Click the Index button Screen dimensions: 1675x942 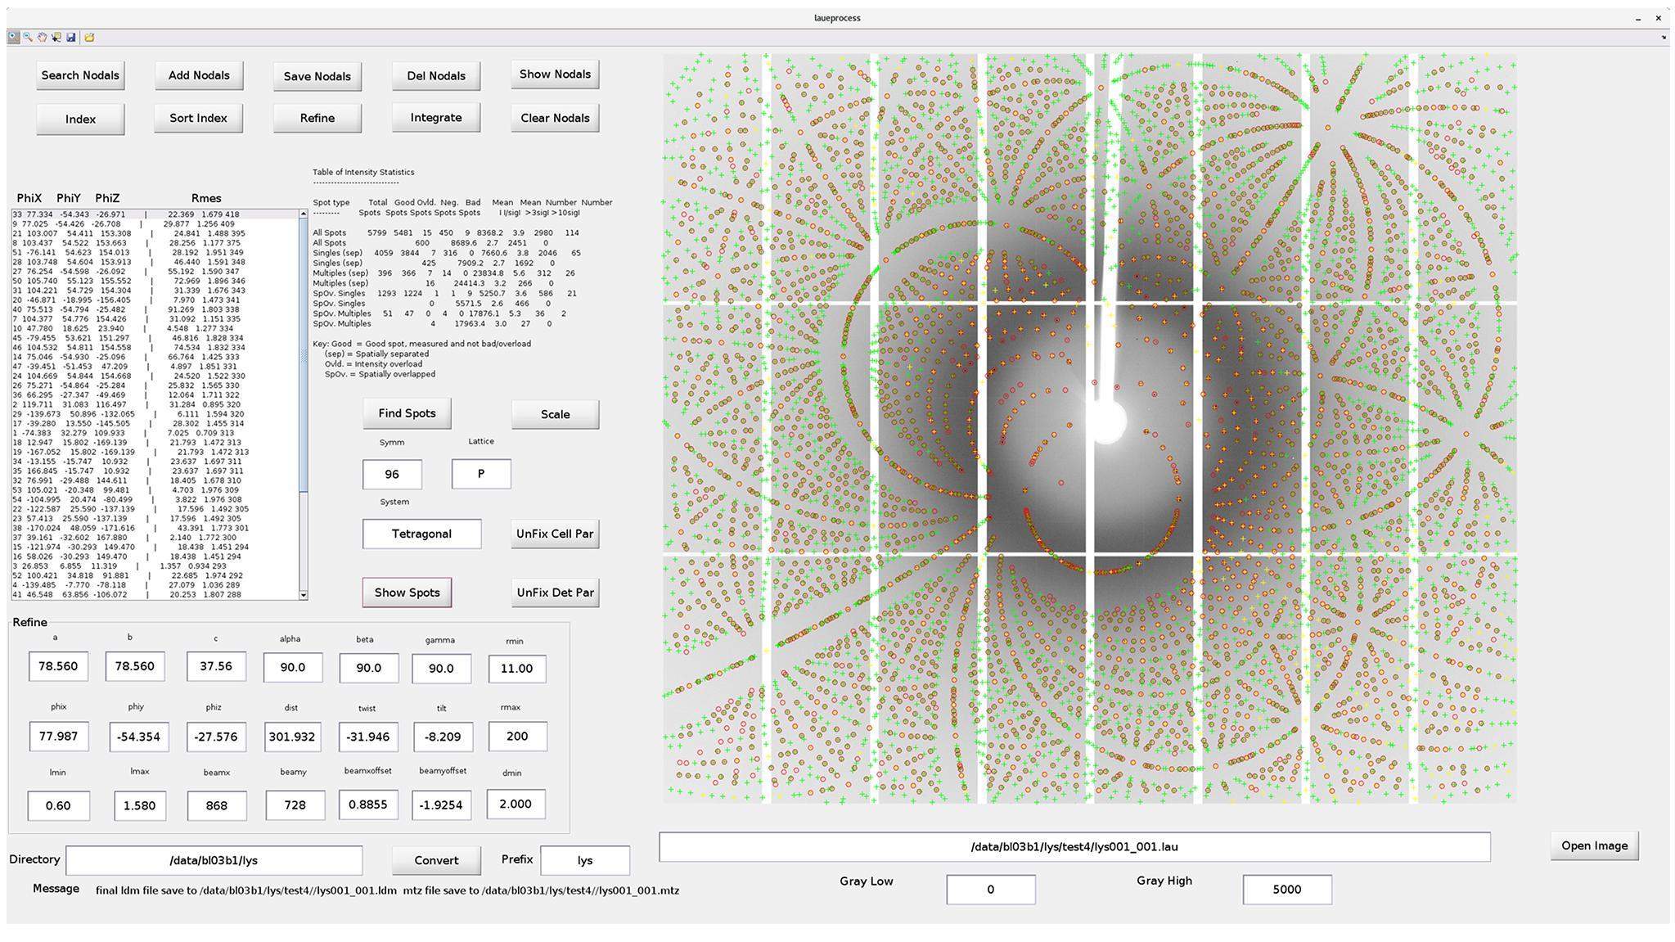click(x=80, y=119)
